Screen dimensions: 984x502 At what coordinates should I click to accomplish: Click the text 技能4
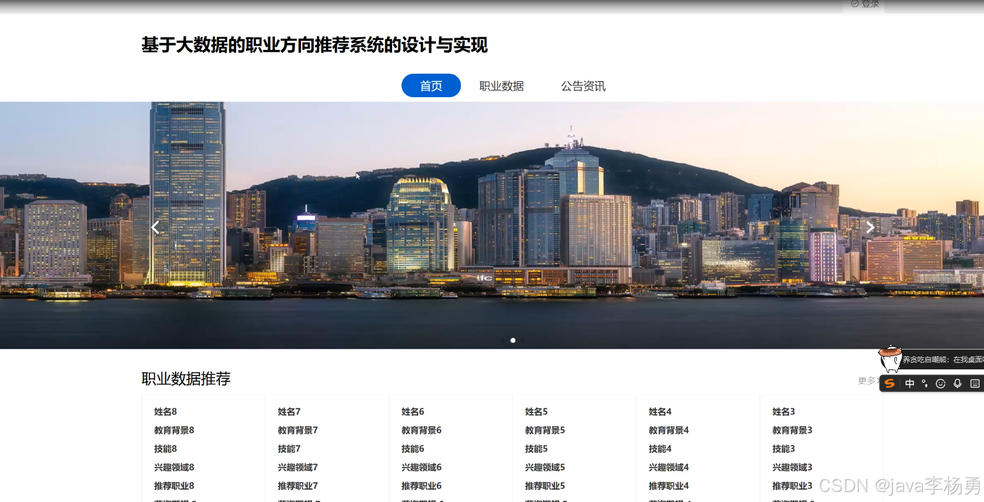[x=660, y=449]
